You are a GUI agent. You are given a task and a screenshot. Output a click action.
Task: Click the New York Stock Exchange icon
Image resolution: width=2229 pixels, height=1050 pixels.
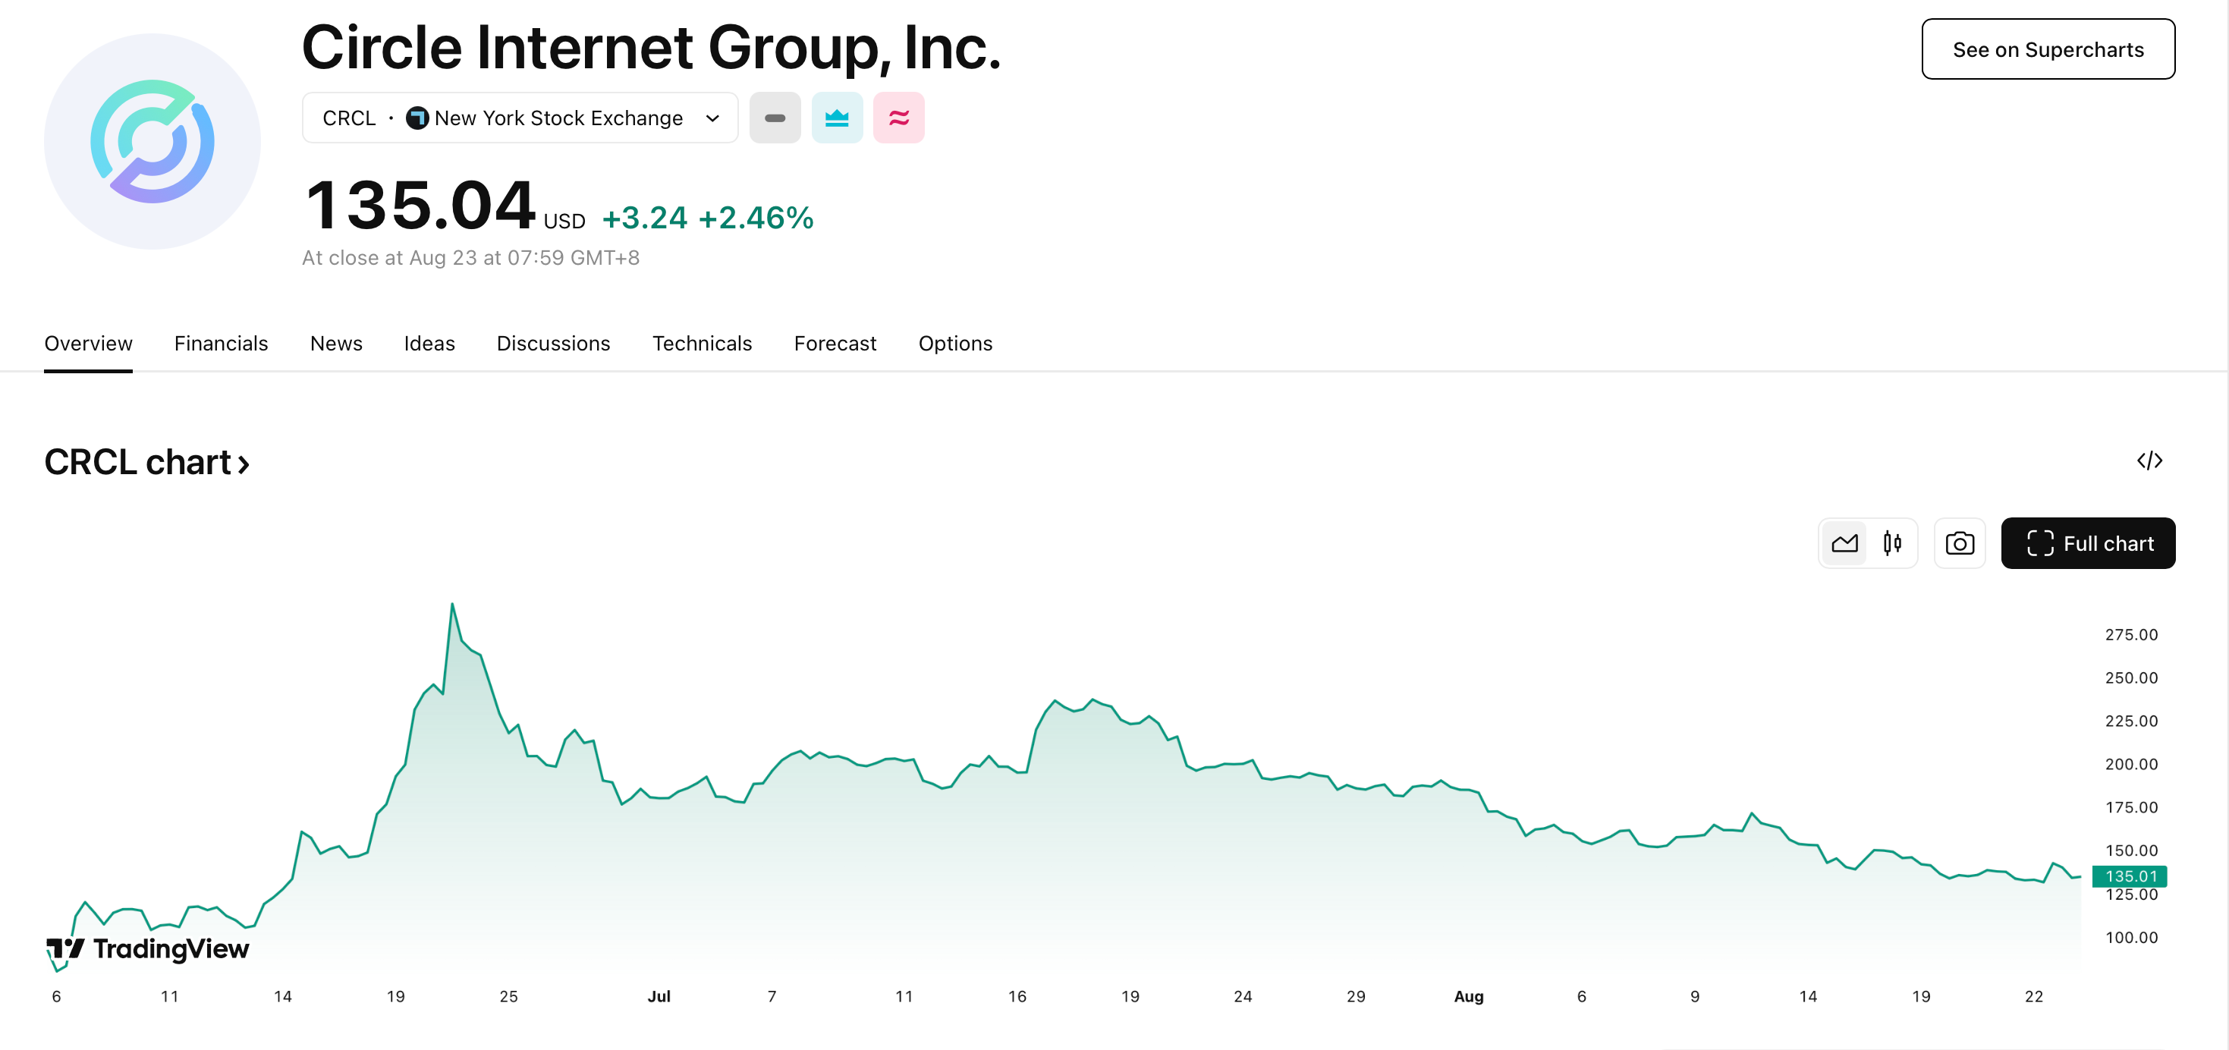click(x=417, y=118)
